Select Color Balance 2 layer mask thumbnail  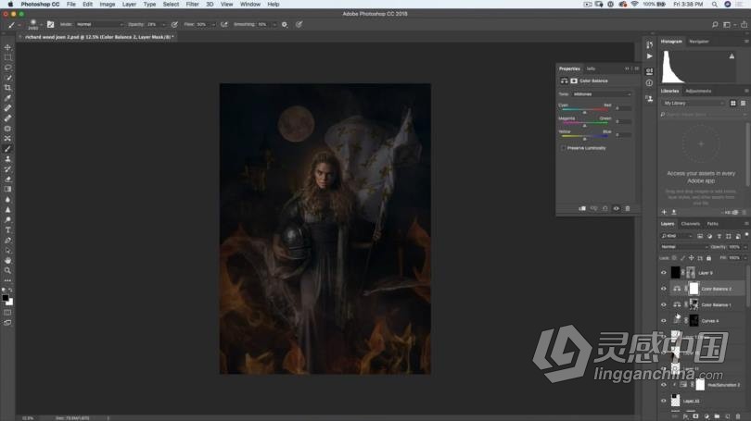[x=694, y=289]
